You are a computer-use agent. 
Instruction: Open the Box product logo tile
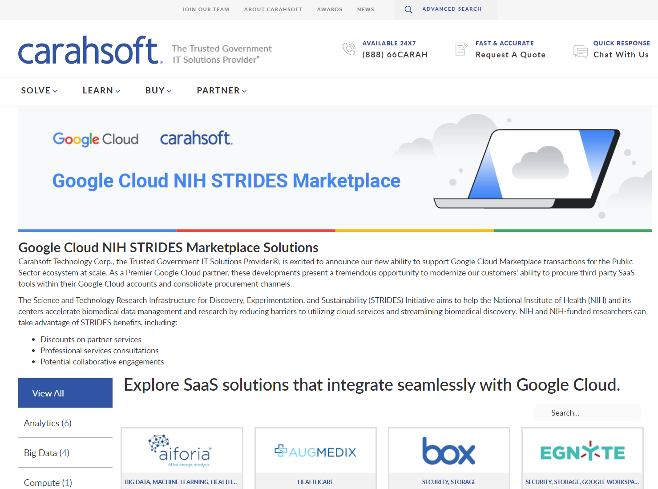449,451
